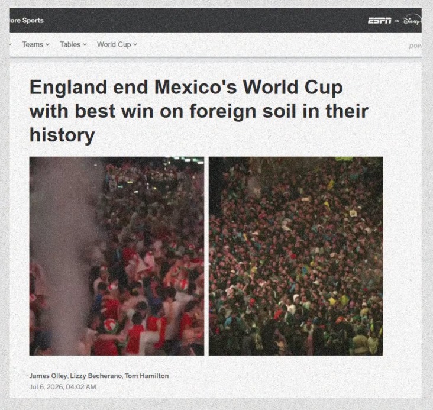This screenshot has height=410, width=433.
Task: Expand the World Cup dropdown
Action: coord(117,44)
